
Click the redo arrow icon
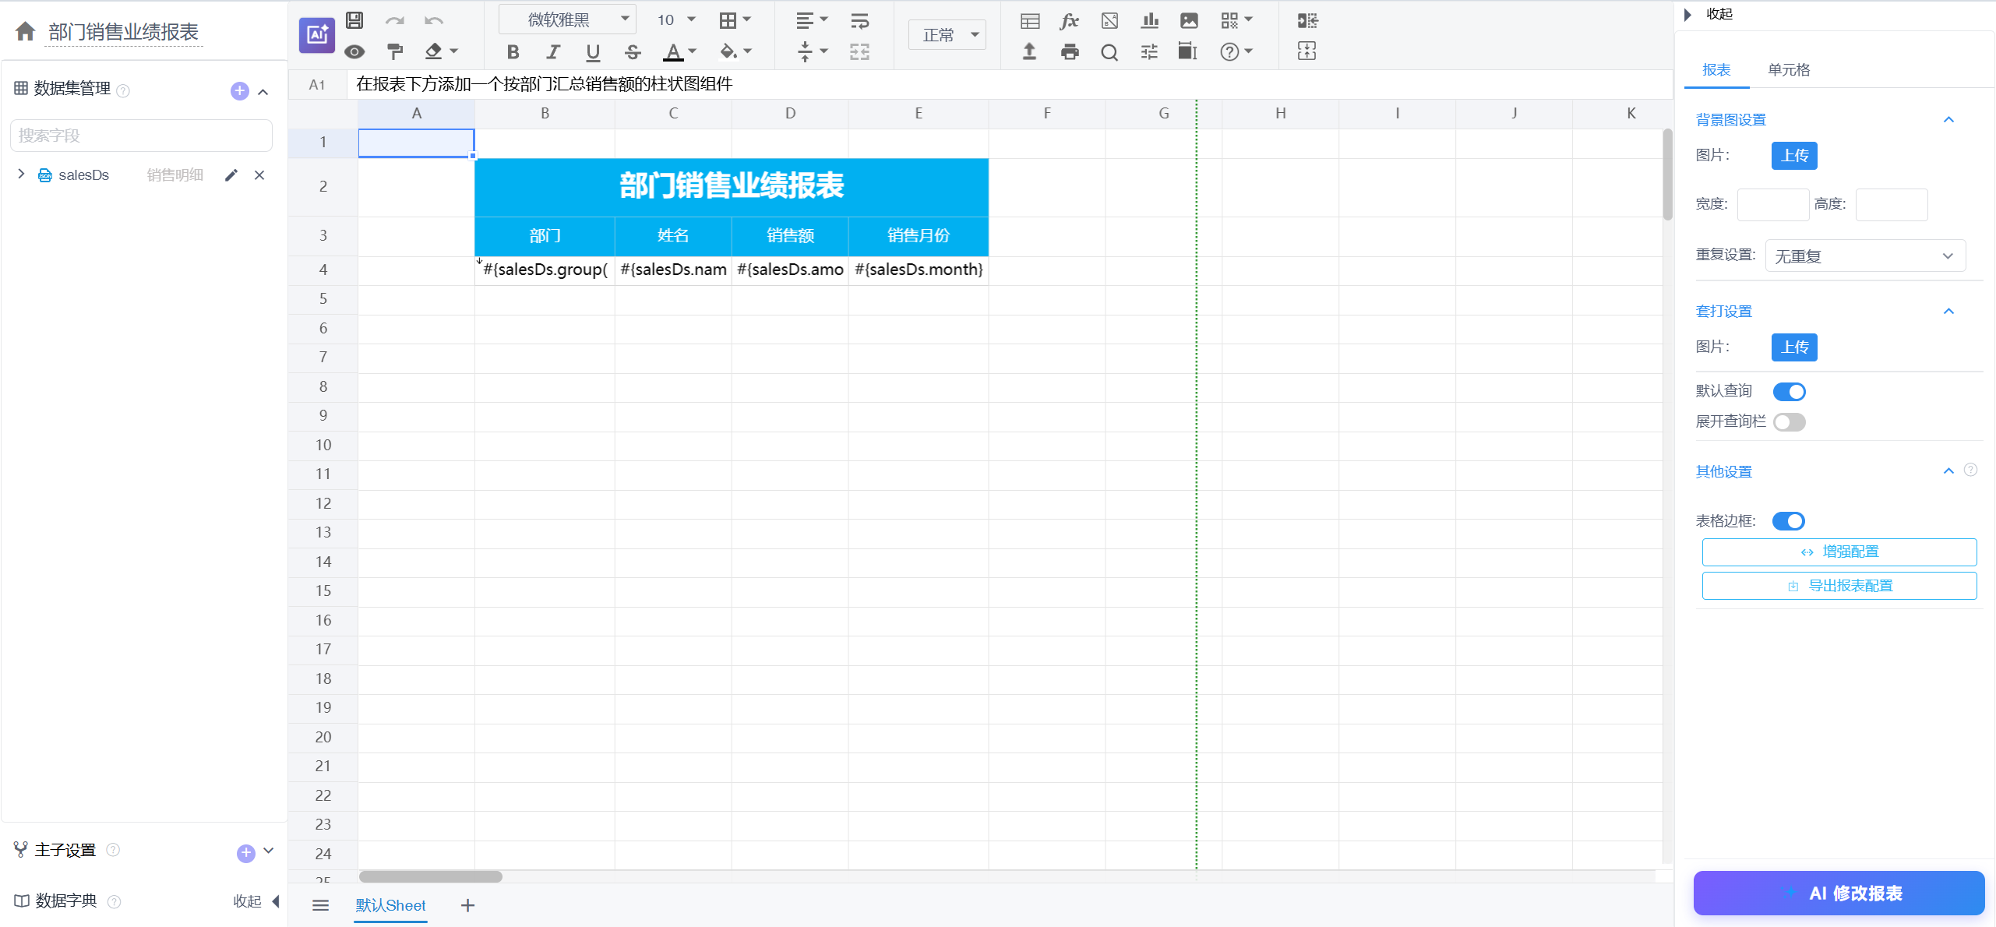395,20
